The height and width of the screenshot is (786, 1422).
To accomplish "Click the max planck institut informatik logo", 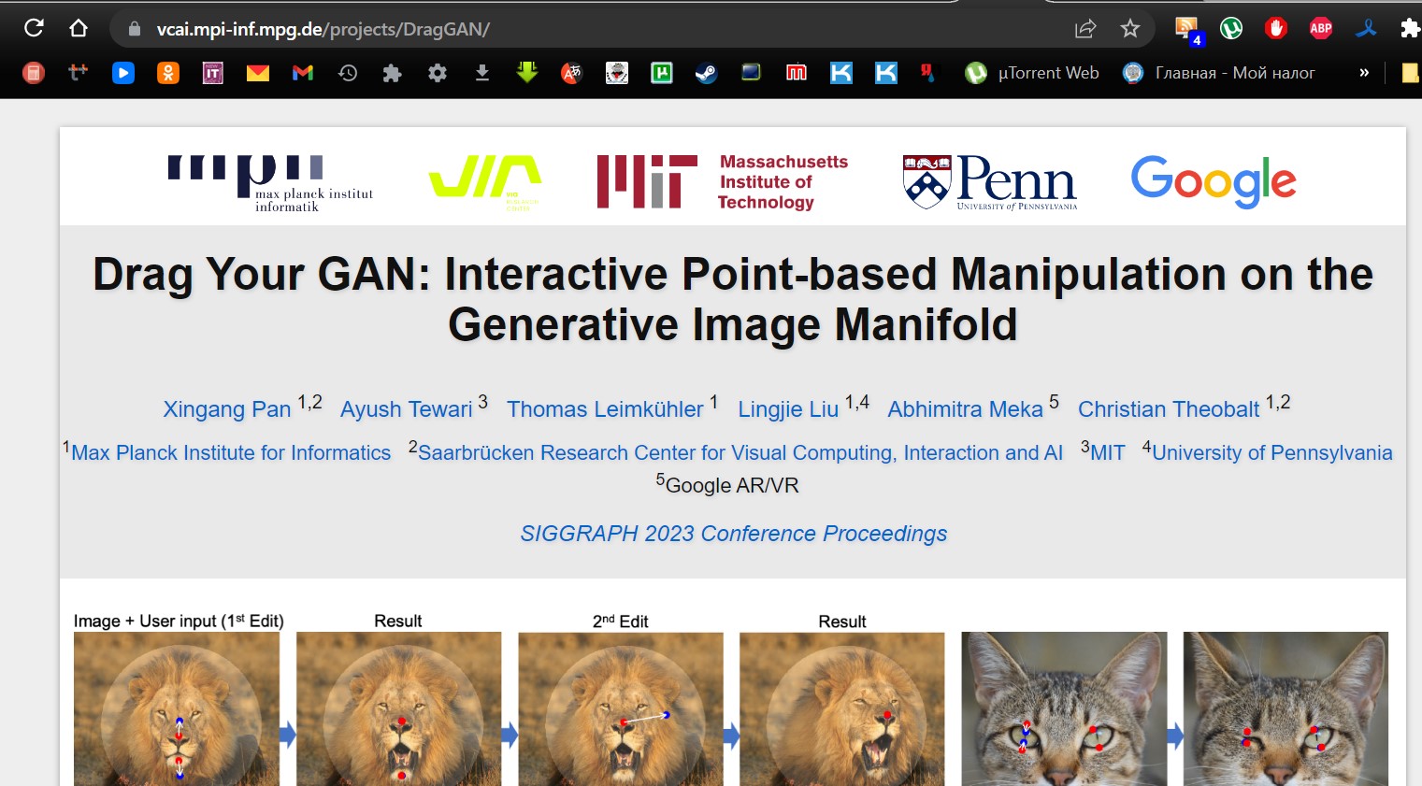I will [270, 184].
